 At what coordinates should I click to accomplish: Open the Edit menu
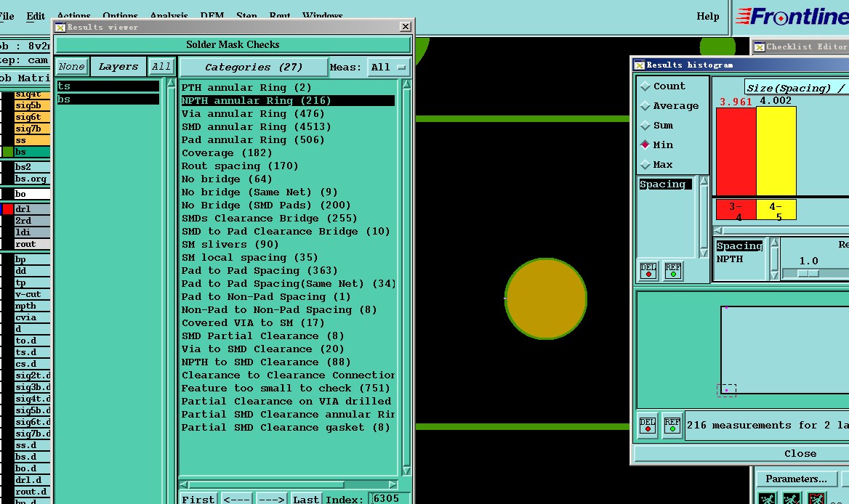[36, 16]
